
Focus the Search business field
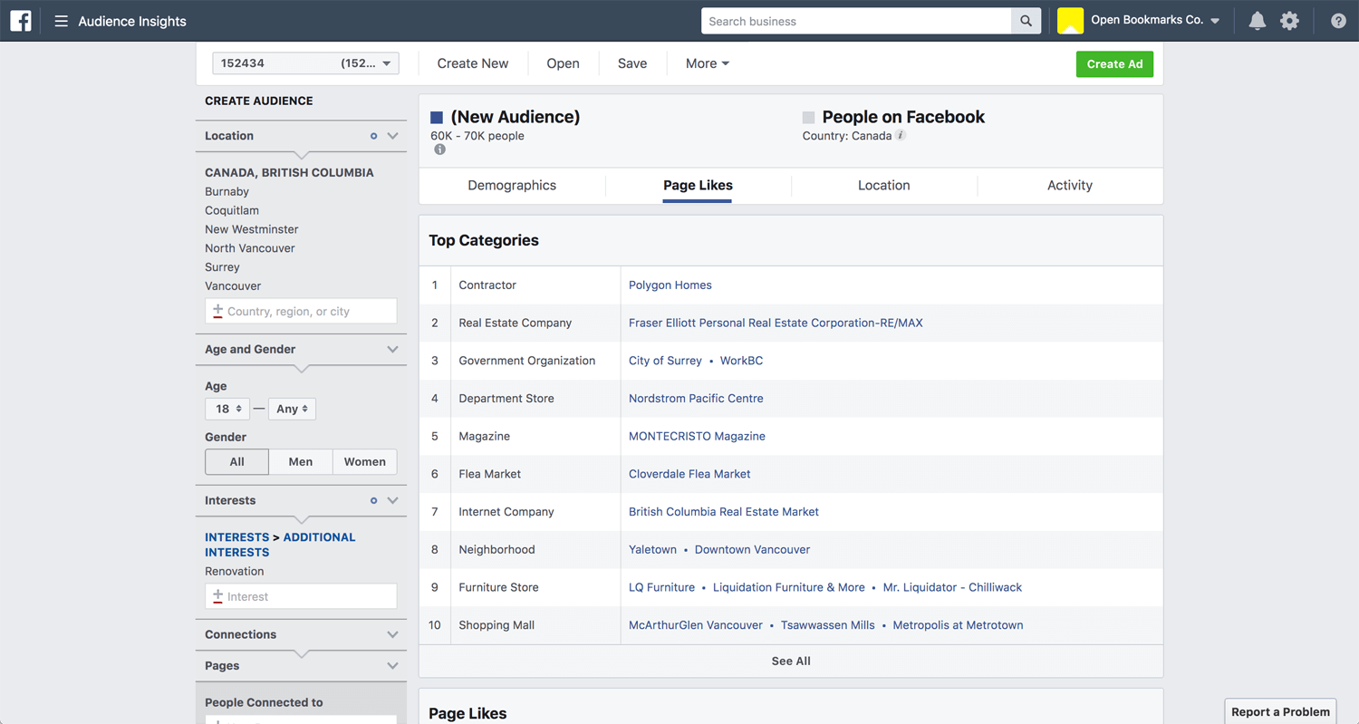click(856, 21)
